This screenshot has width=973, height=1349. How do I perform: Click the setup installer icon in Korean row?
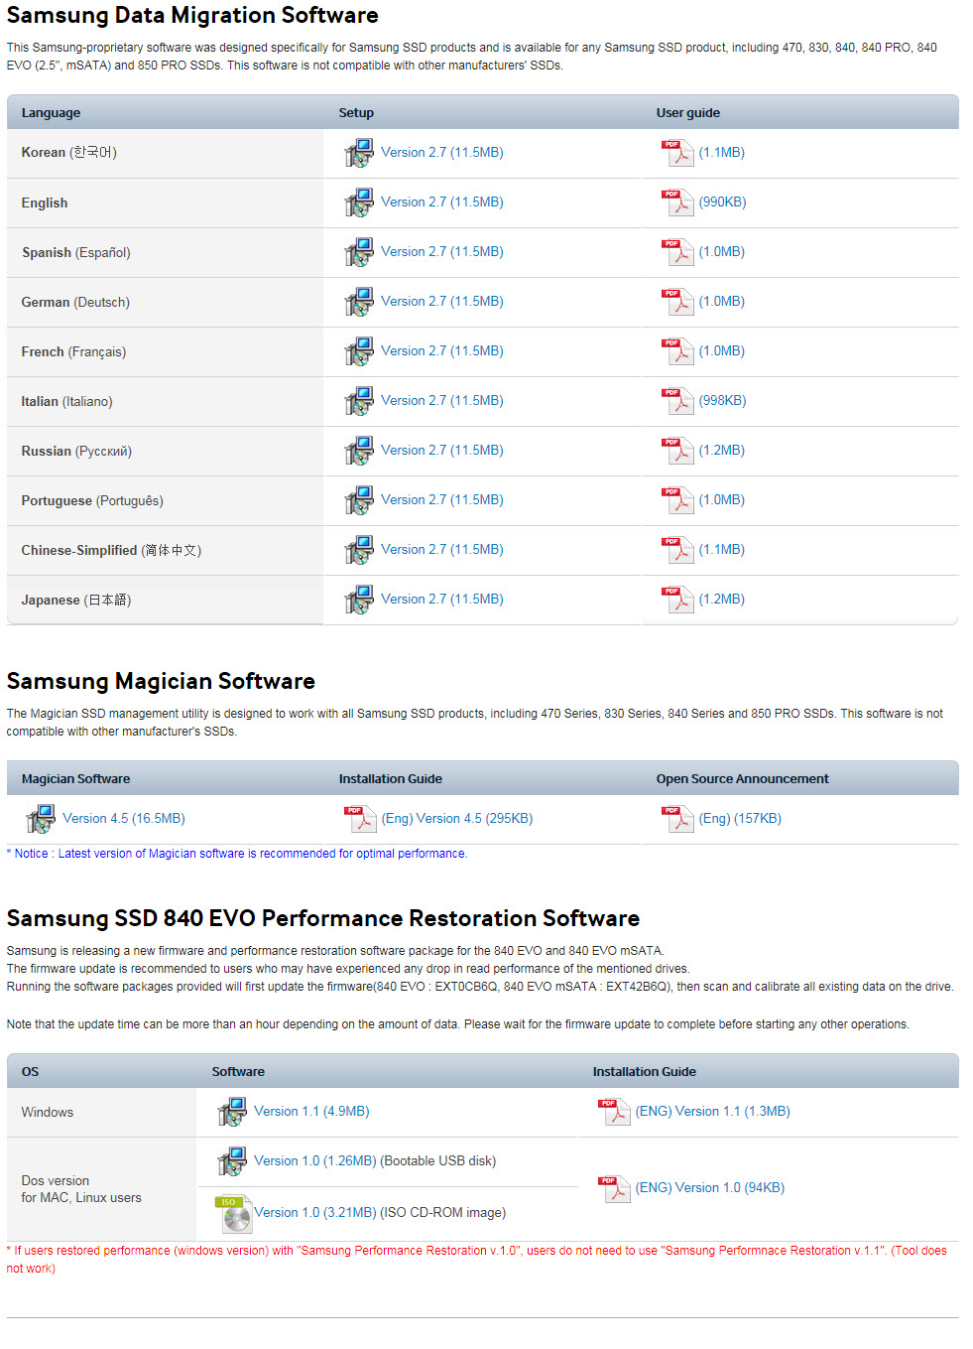pos(359,153)
